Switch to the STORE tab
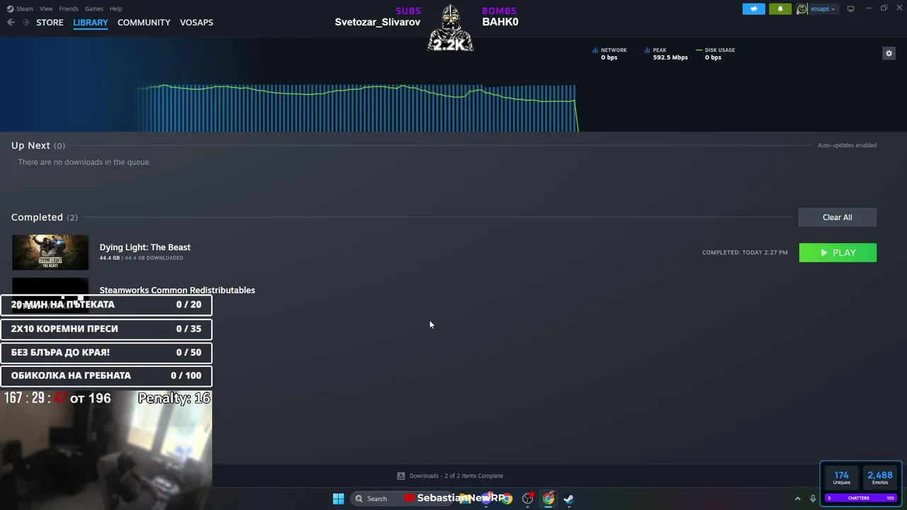 (x=50, y=23)
